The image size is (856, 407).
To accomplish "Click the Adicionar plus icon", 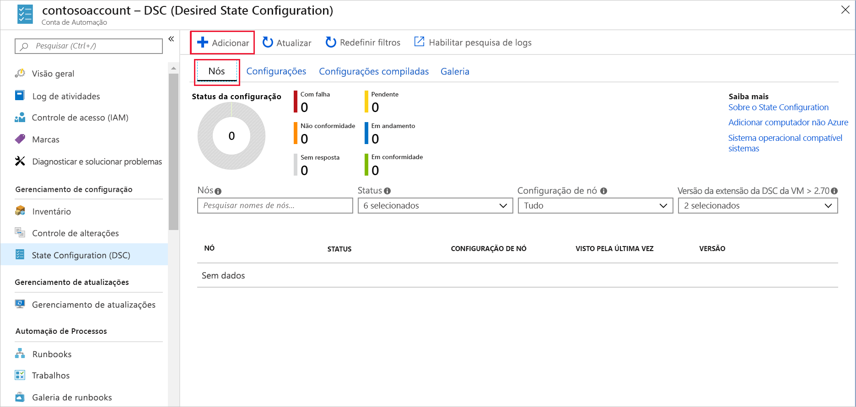I will [202, 43].
